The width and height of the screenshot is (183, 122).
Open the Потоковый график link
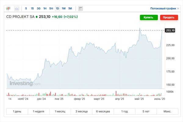pos(163,9)
